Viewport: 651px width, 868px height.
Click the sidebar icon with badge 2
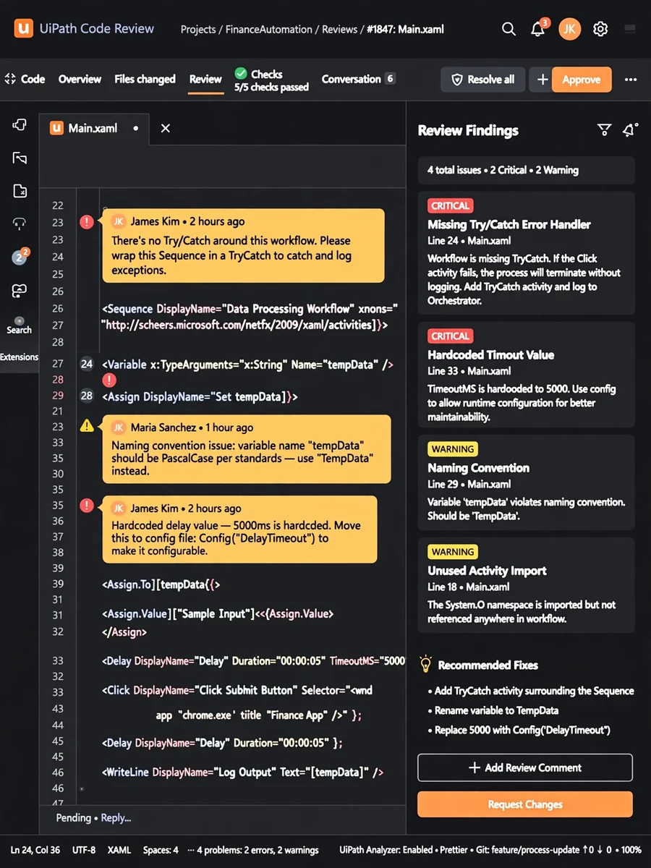pos(20,257)
